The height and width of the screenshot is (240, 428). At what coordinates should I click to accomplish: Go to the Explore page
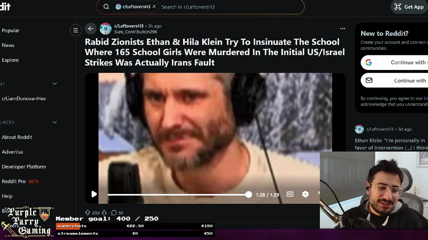tap(10, 60)
